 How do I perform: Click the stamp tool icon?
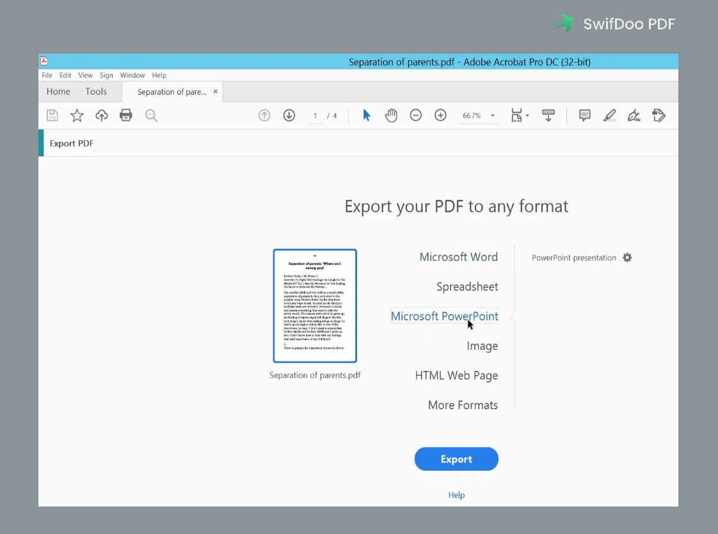tap(659, 115)
